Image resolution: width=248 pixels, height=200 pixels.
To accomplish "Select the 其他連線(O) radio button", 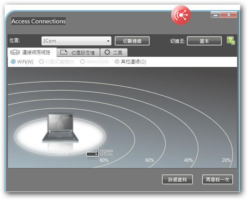I will click(117, 61).
